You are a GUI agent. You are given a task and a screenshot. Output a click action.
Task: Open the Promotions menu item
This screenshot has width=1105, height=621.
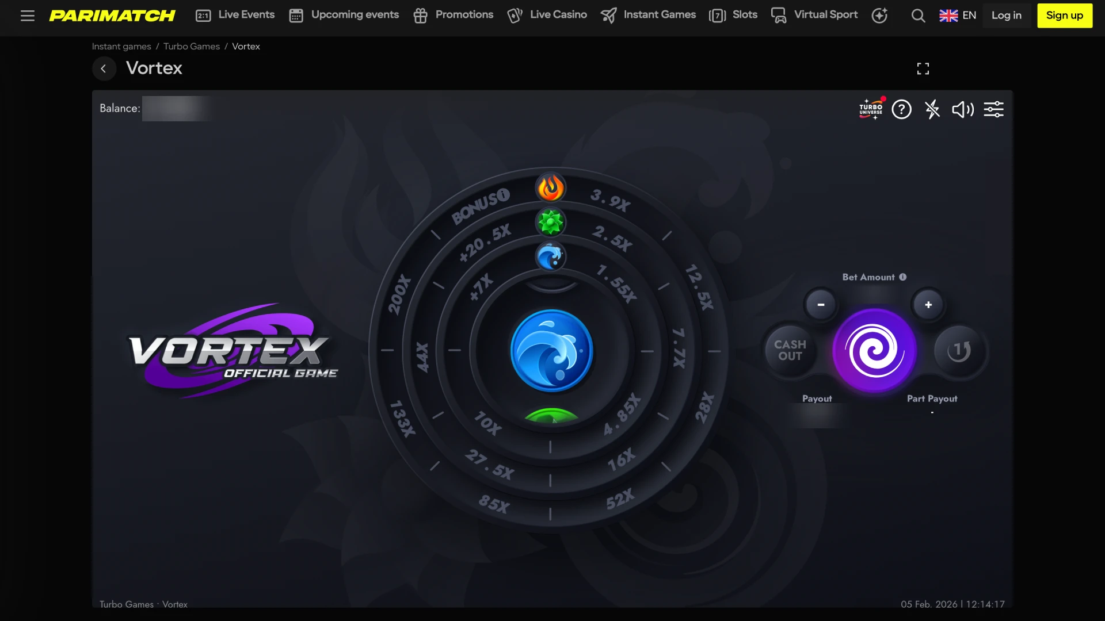[x=453, y=16]
